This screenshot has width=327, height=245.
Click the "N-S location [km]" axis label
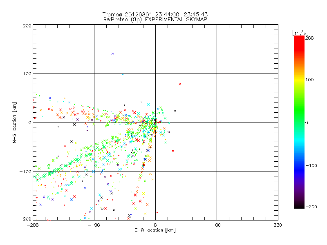click(14, 122)
